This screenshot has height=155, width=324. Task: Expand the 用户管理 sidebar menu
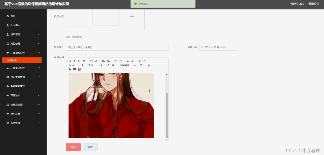pos(23,34)
